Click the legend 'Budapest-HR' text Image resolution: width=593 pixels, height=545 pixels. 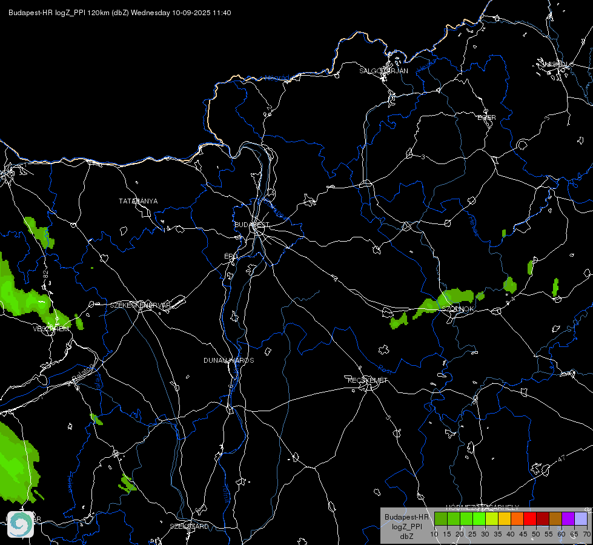click(406, 517)
